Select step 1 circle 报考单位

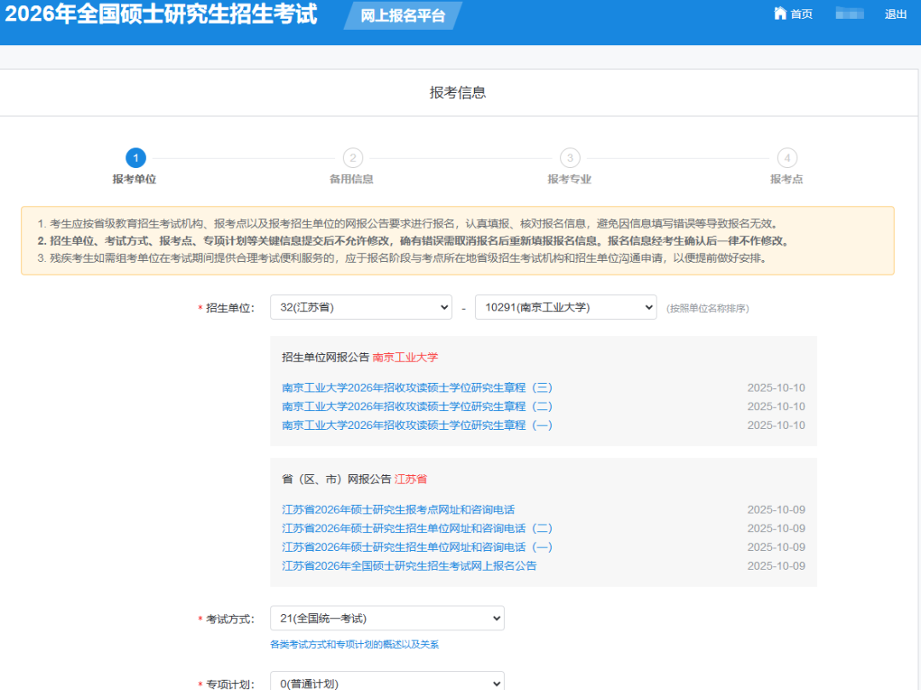pyautogui.click(x=136, y=158)
